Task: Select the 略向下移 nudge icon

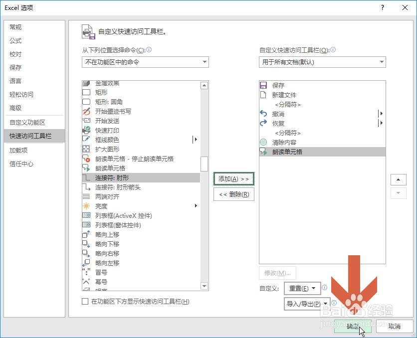Action: pos(86,244)
